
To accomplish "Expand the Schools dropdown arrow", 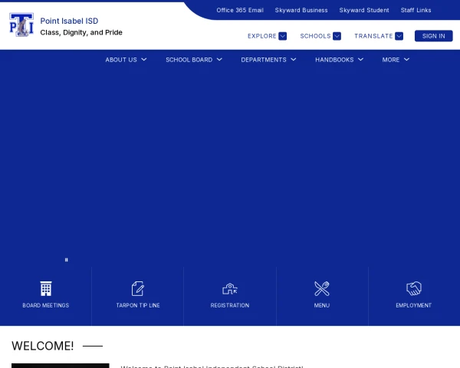I will (337, 36).
